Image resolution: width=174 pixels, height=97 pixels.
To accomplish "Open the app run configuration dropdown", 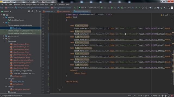I will tap(82, 8).
